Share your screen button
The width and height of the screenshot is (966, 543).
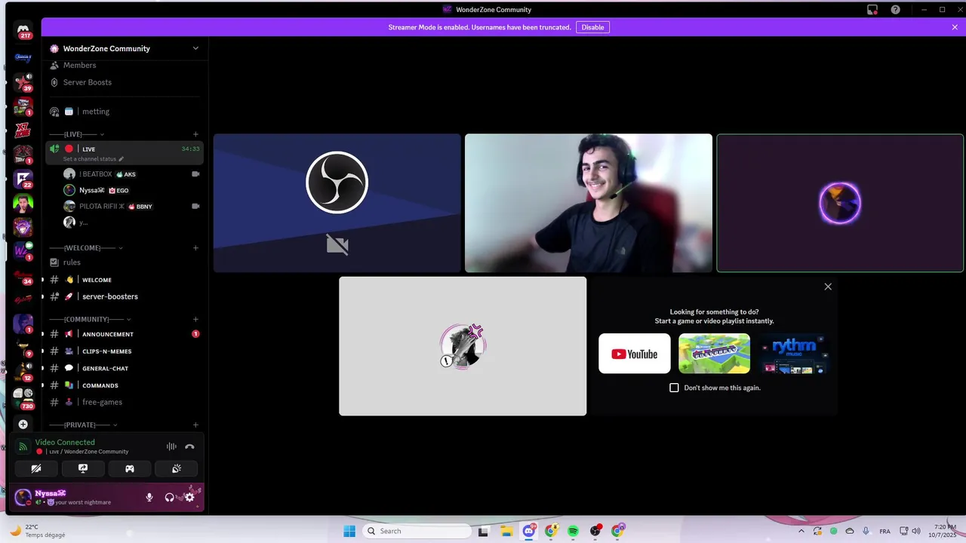click(x=83, y=468)
